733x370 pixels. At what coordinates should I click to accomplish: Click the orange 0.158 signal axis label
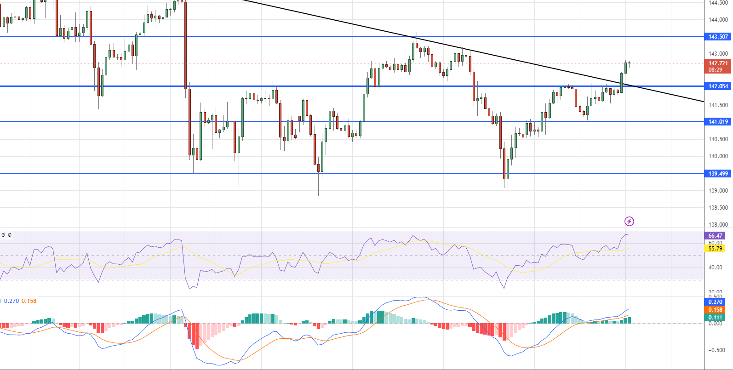(x=715, y=310)
